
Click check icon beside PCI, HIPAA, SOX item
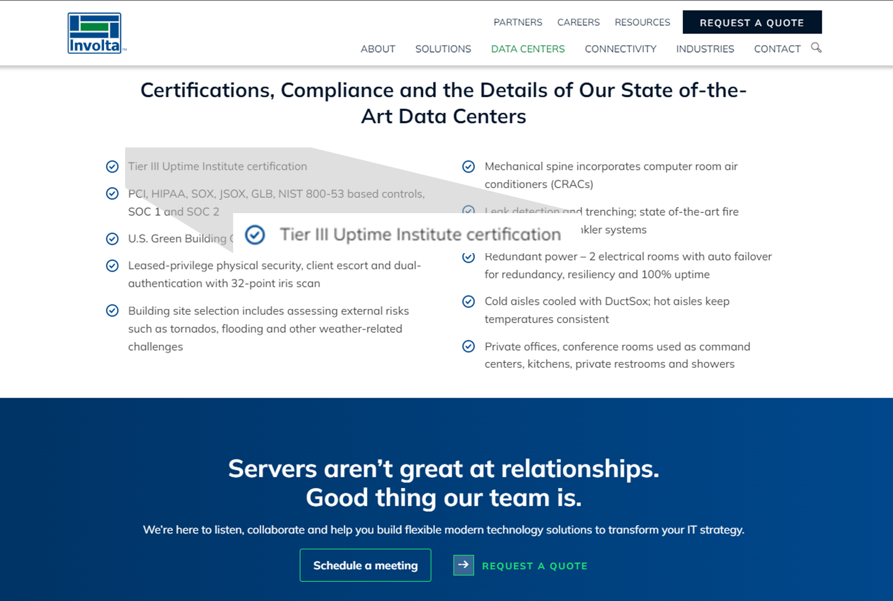[112, 193]
